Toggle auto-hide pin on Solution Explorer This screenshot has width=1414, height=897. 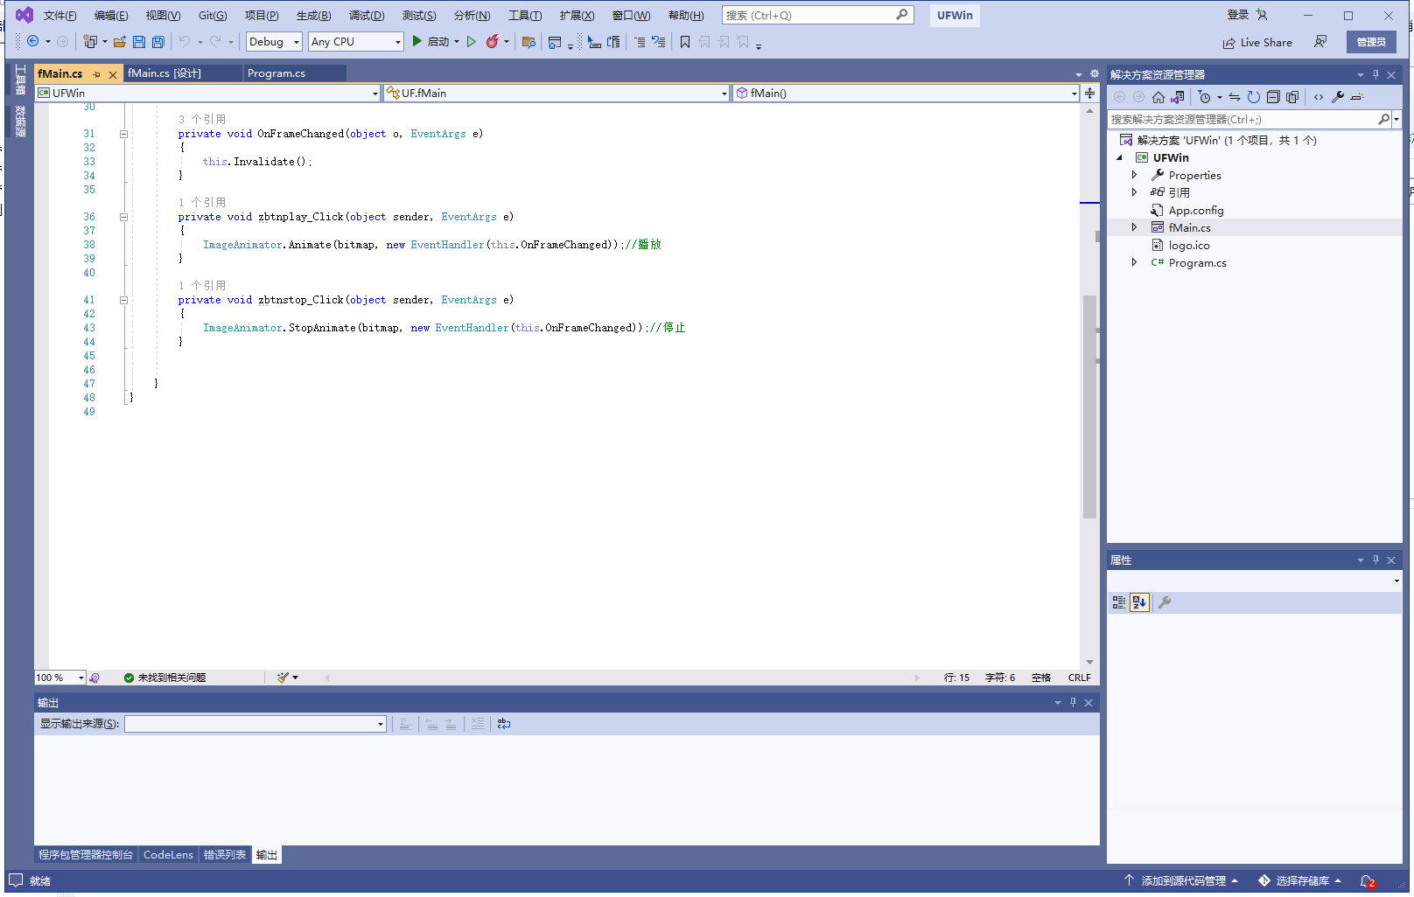(1375, 74)
